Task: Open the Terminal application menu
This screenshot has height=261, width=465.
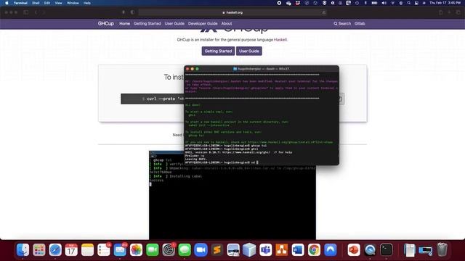Action: point(20,3)
